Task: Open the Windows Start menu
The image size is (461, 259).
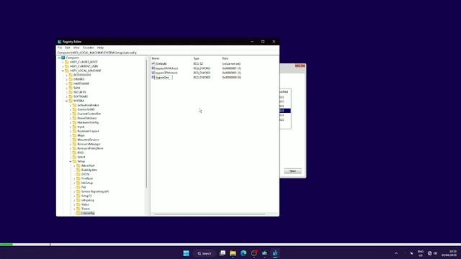Action: (x=186, y=253)
